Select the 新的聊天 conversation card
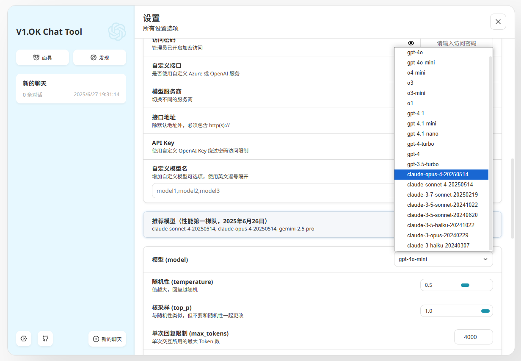Screen dimensions: 521x361 pos(71,89)
